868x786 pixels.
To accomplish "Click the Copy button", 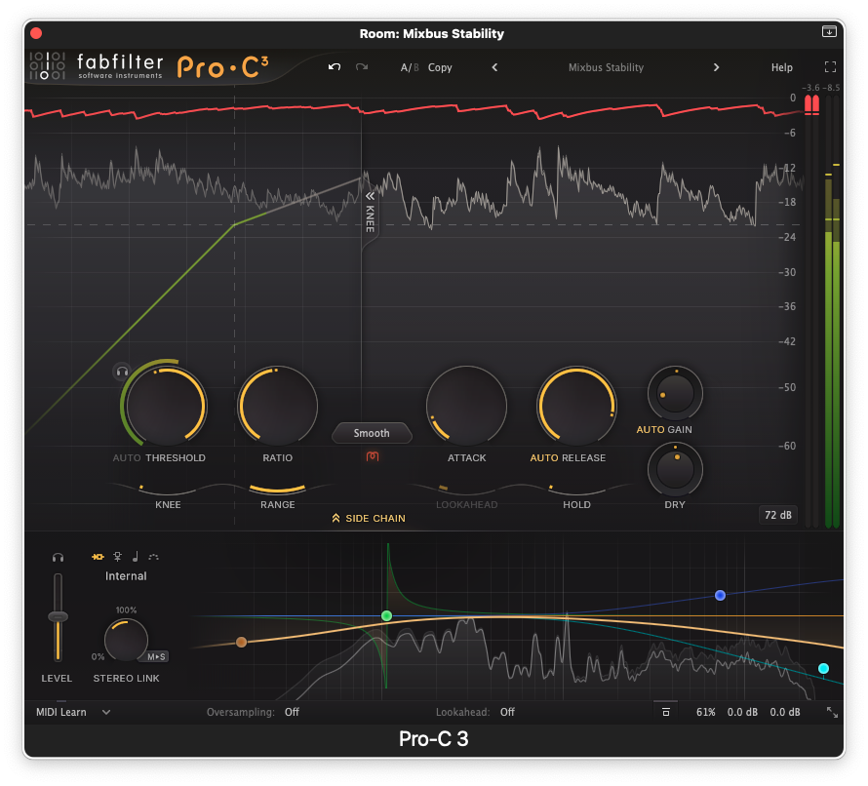I will (x=440, y=67).
